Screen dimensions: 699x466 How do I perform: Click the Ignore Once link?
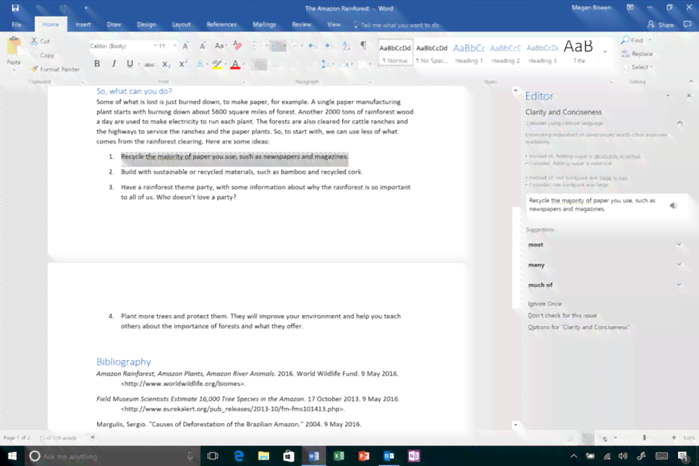(545, 304)
